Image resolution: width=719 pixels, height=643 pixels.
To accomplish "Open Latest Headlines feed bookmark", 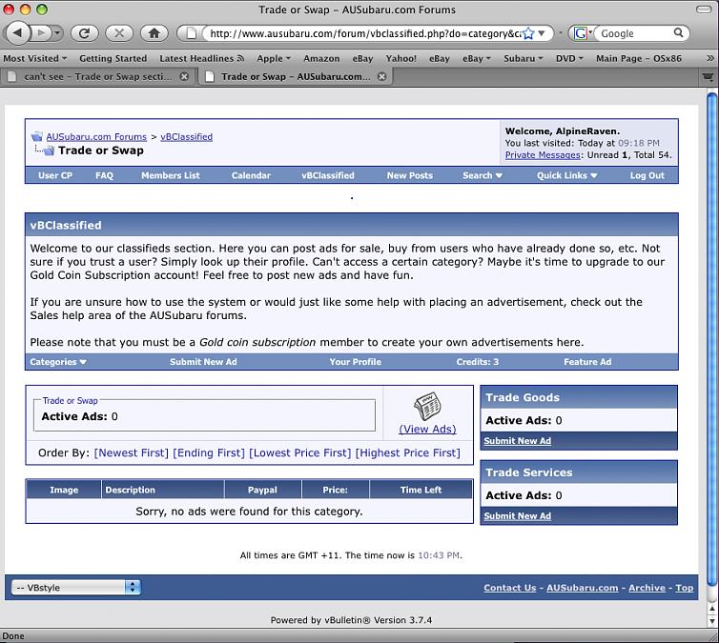I will [201, 59].
